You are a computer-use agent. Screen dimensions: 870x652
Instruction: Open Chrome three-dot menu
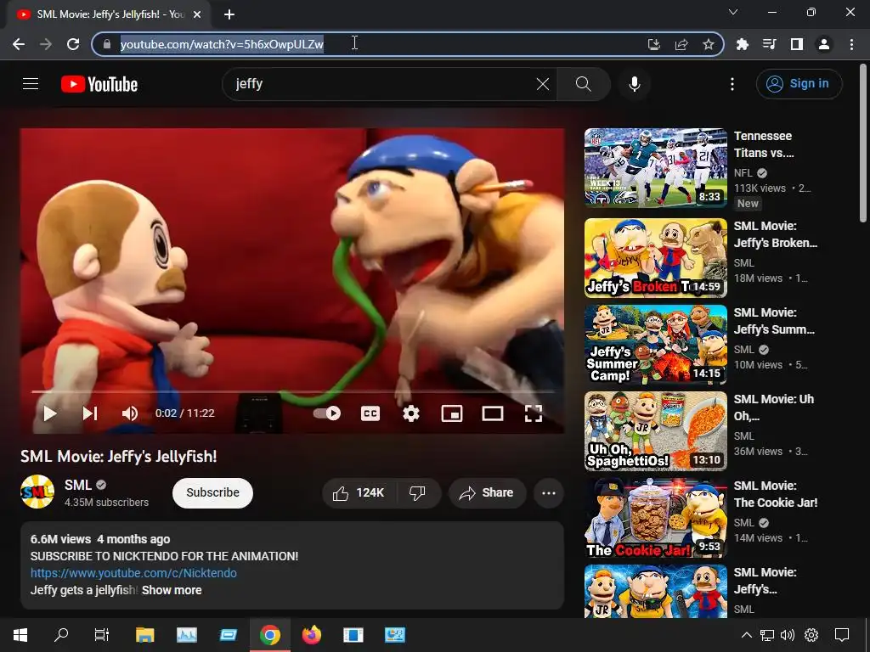click(851, 44)
